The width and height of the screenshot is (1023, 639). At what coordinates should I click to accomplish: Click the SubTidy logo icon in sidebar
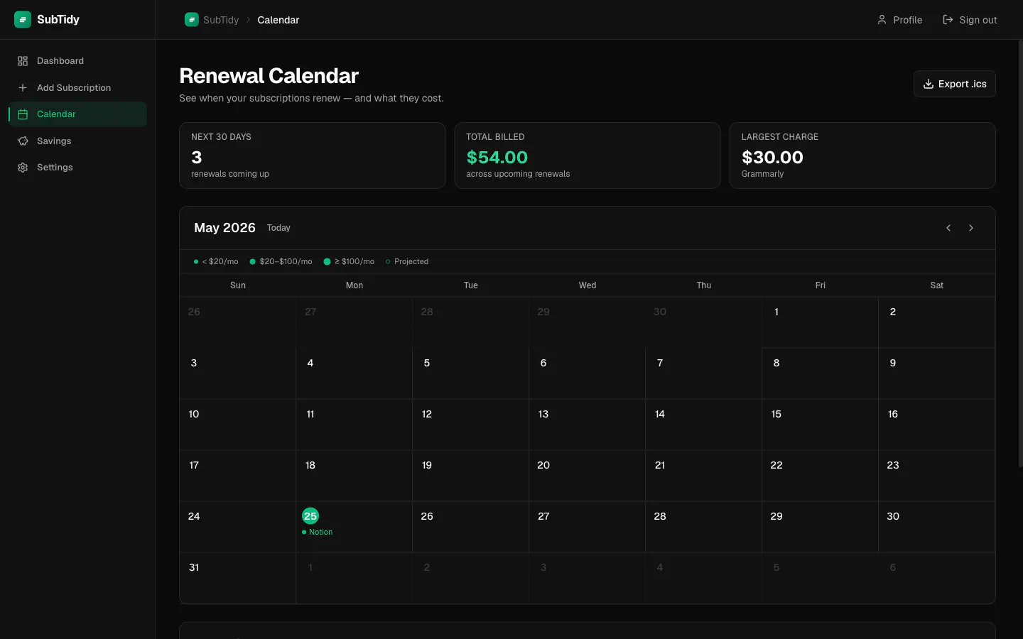coord(23,19)
